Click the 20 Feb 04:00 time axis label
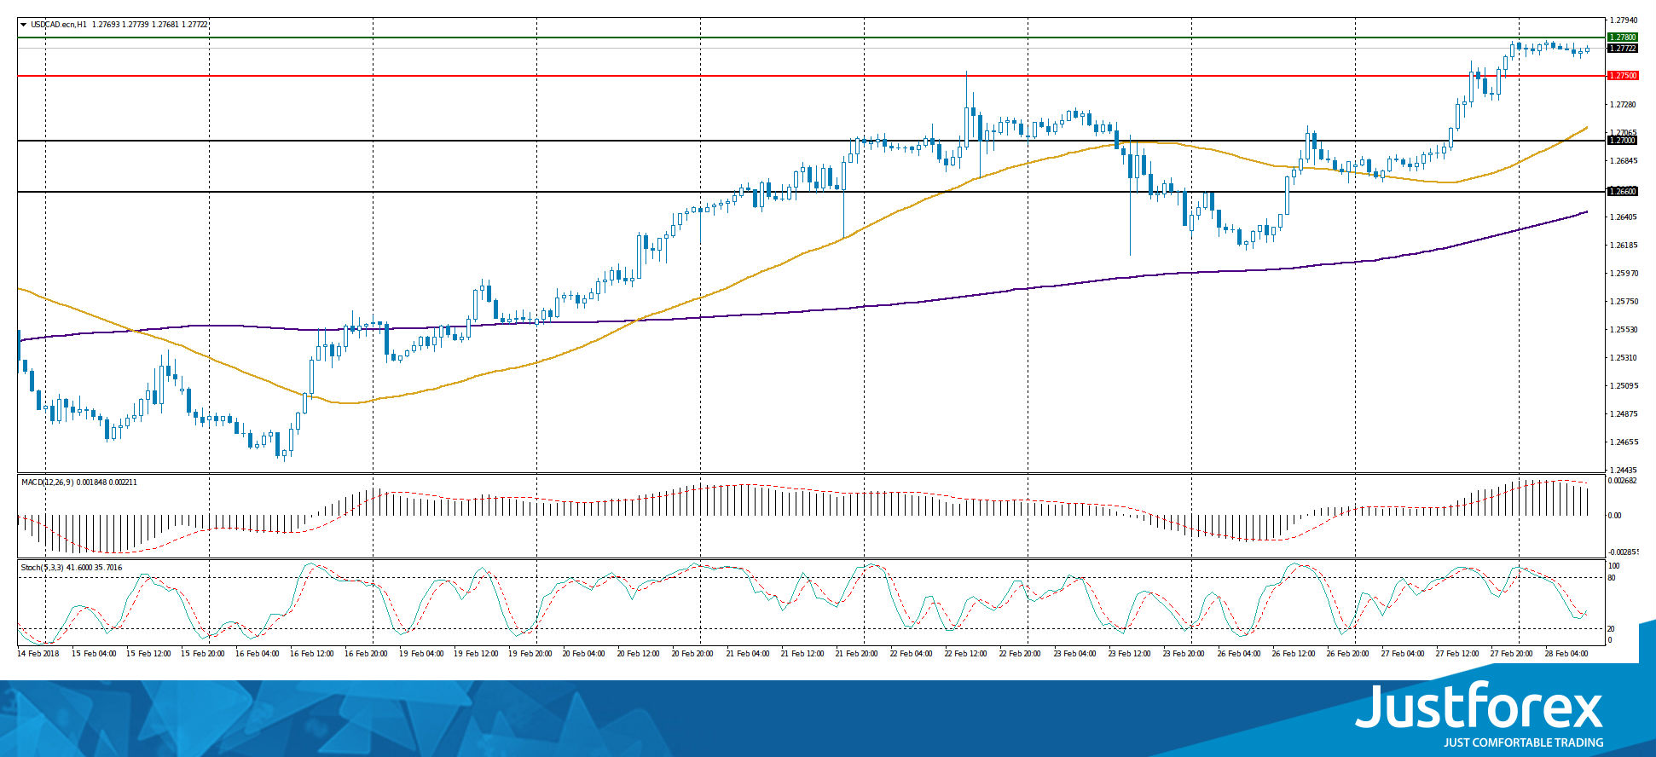The image size is (1656, 757). 585,654
